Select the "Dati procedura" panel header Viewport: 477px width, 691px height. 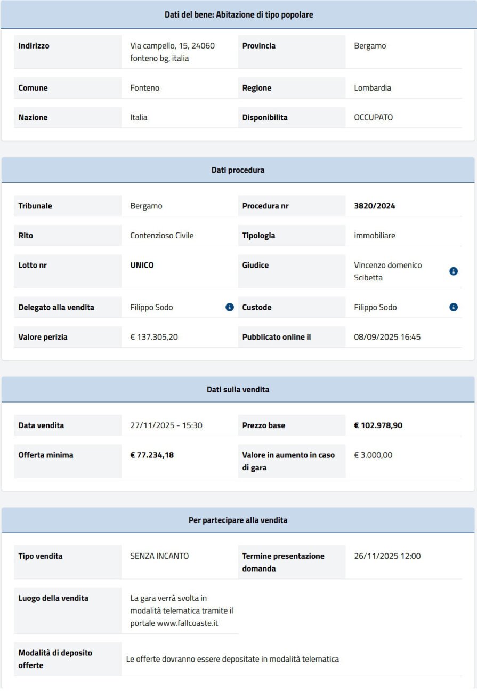(238, 170)
